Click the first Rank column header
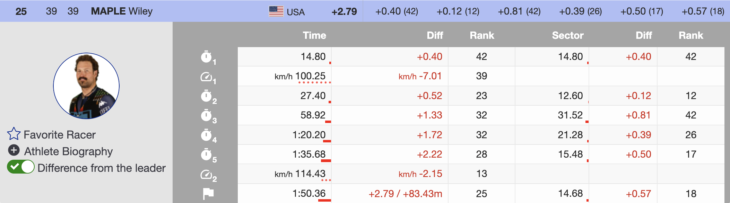This screenshot has height=203, width=730. coord(482,35)
